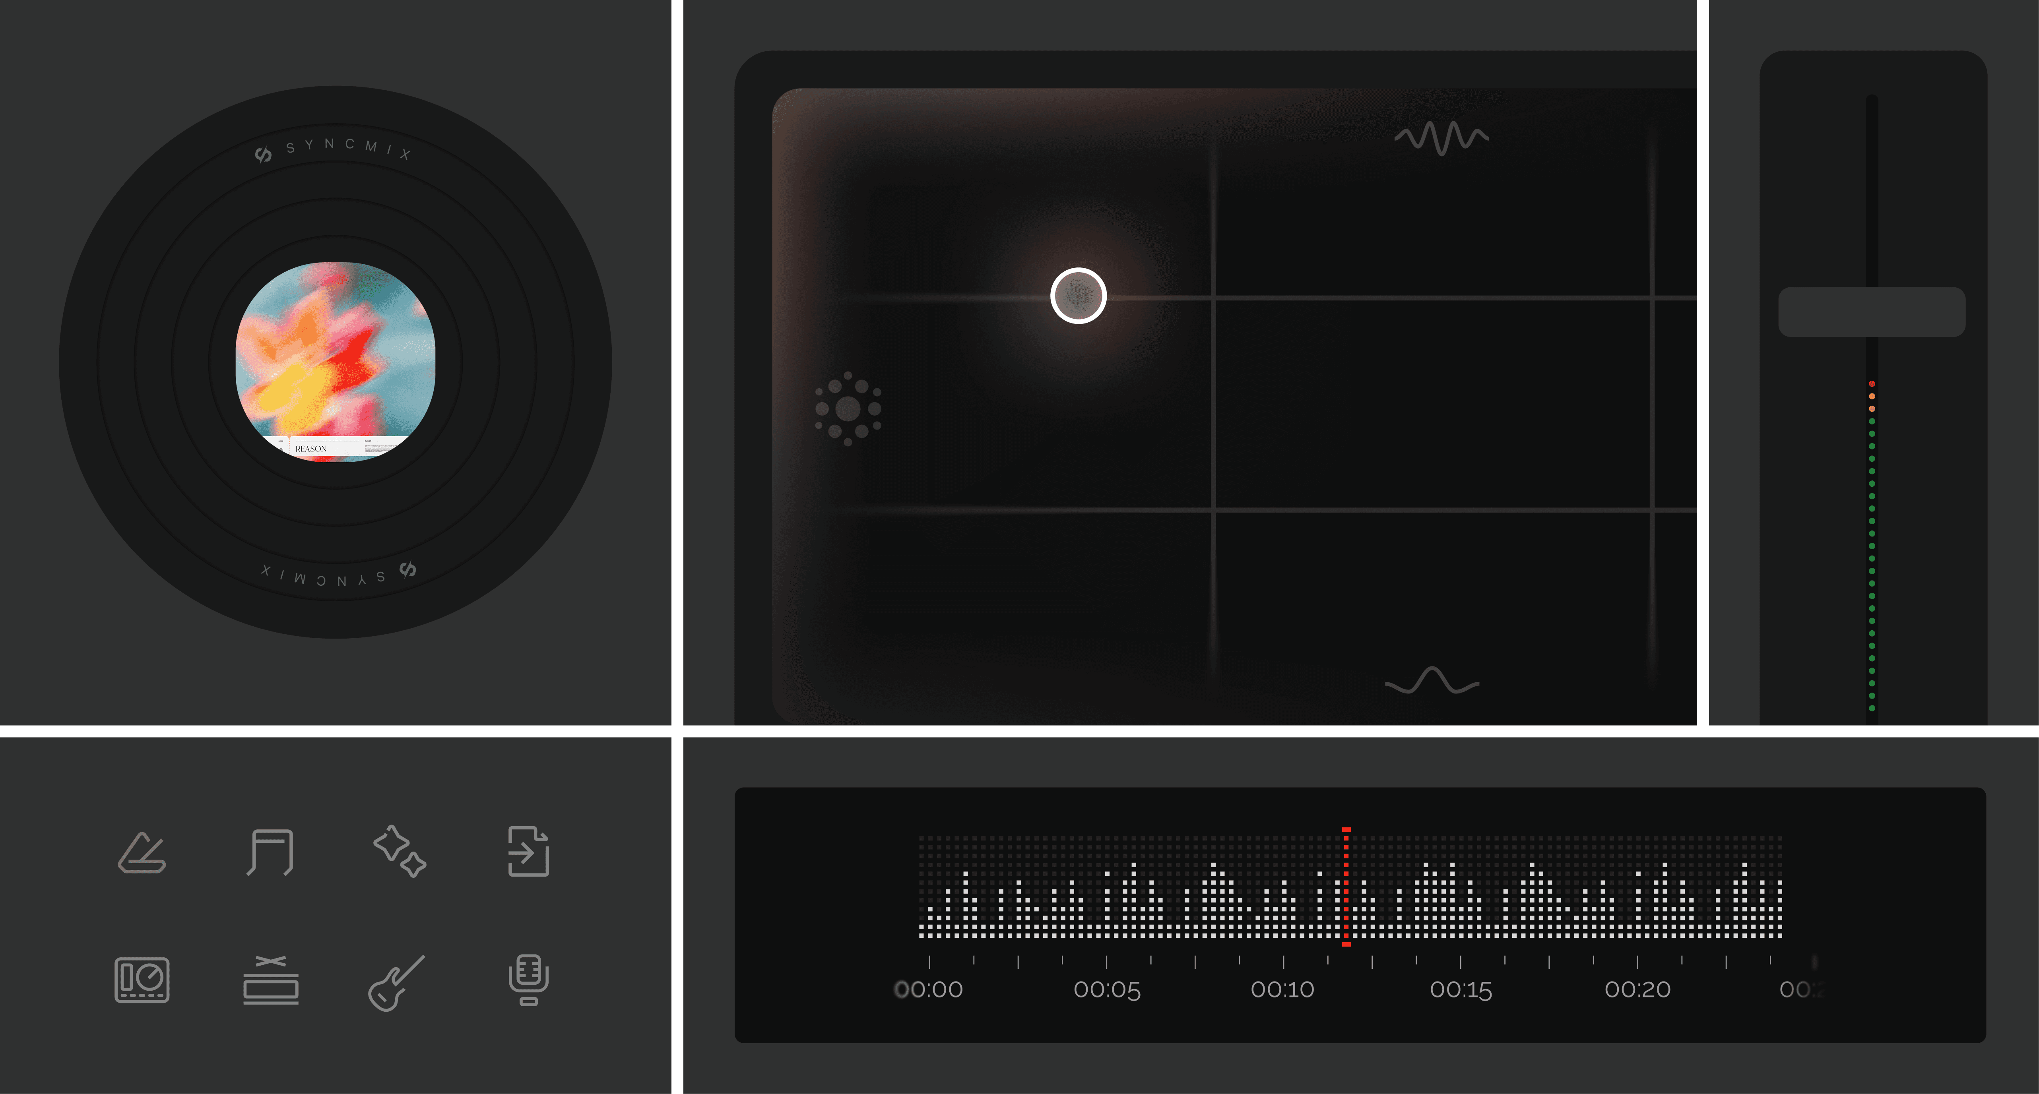Click the high-frequency wave icon on the pad
The height and width of the screenshot is (1094, 2039).
[1441, 137]
